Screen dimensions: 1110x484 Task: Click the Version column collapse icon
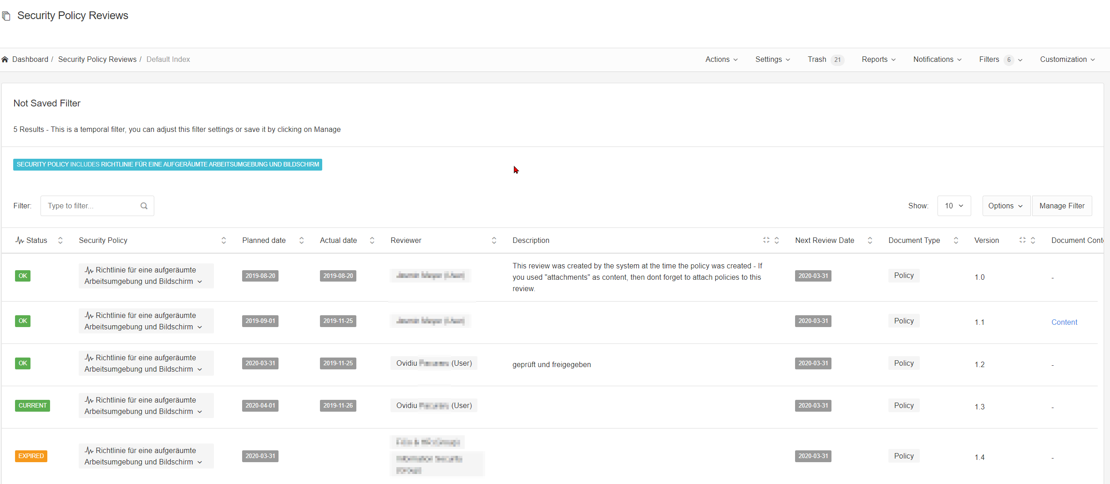(x=1022, y=240)
